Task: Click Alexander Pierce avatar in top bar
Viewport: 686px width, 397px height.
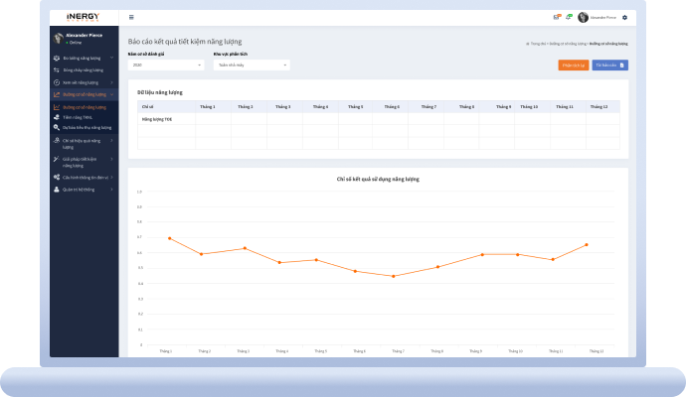Action: pos(583,18)
